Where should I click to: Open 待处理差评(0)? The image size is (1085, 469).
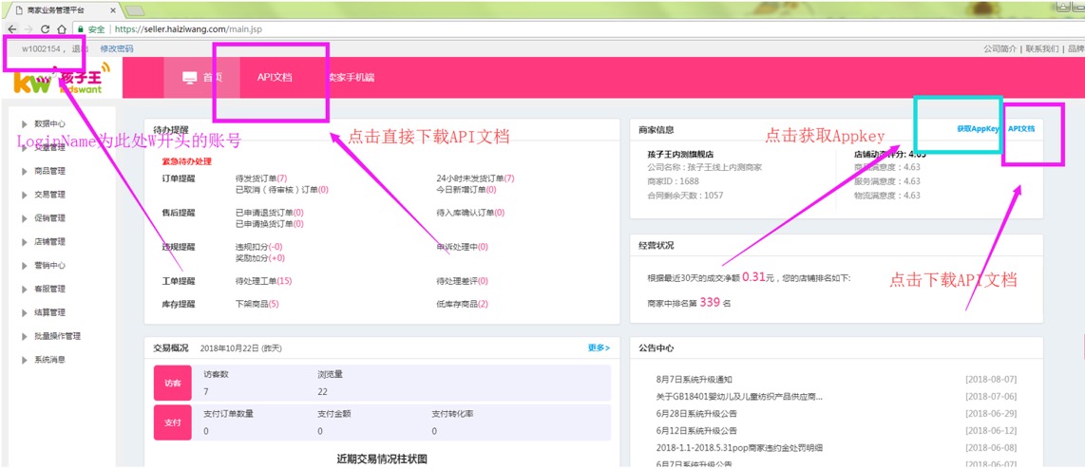coord(462,281)
